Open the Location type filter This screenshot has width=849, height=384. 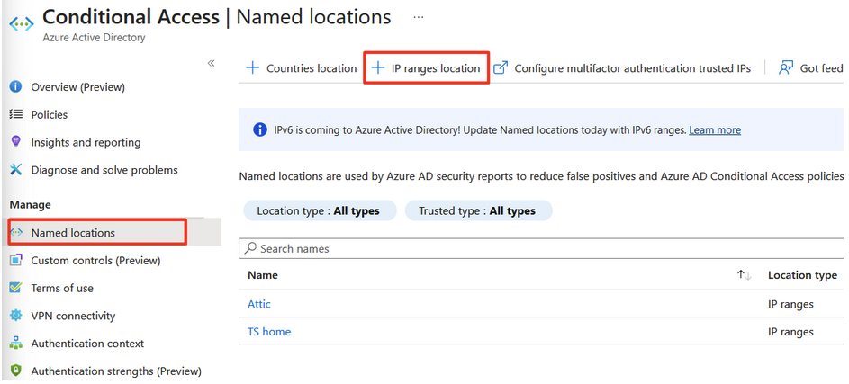pos(318,211)
